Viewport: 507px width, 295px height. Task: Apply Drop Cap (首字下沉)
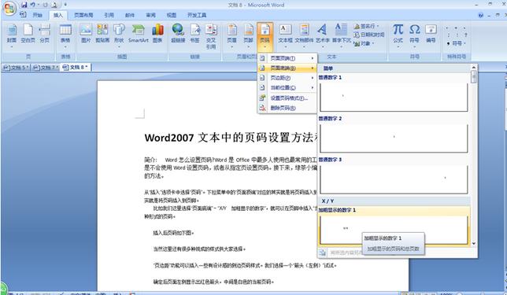(342, 35)
